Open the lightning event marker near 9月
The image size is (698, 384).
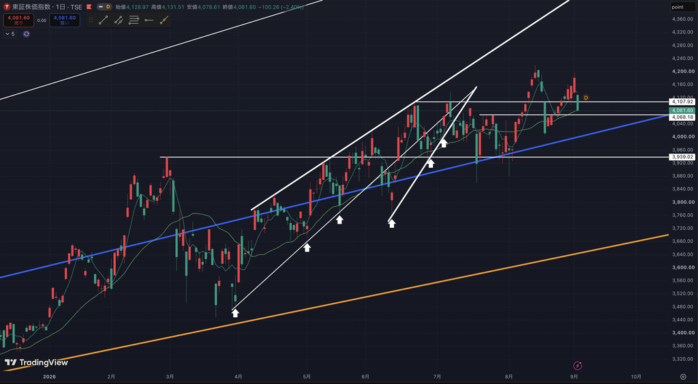(x=577, y=366)
